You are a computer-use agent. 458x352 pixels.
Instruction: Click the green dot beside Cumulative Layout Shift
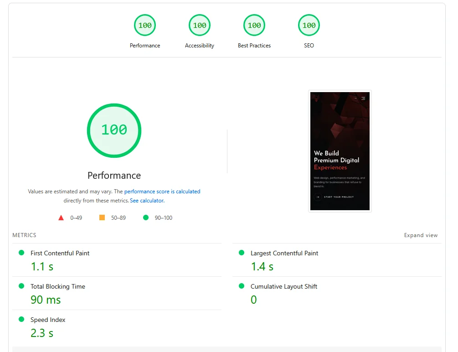pyautogui.click(x=241, y=286)
